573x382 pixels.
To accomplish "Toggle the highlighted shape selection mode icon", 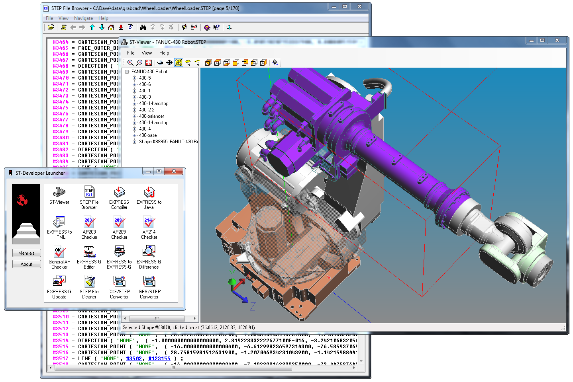I will [179, 62].
